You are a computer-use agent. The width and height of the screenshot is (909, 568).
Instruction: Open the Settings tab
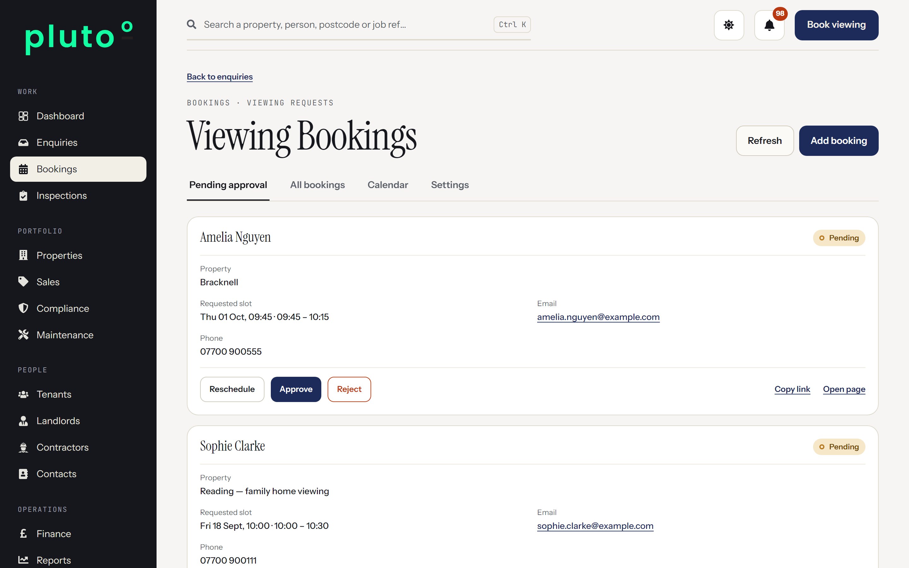click(x=450, y=185)
